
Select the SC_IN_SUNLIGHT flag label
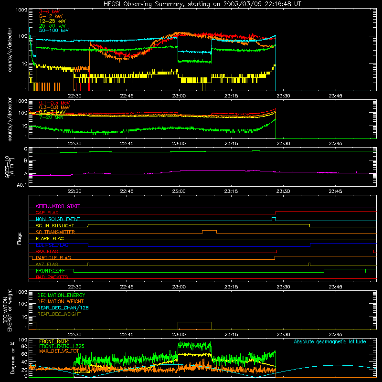(x=55, y=225)
